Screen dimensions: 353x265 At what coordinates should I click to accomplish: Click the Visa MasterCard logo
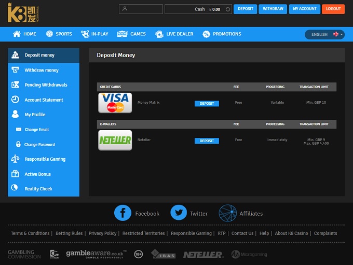click(115, 103)
